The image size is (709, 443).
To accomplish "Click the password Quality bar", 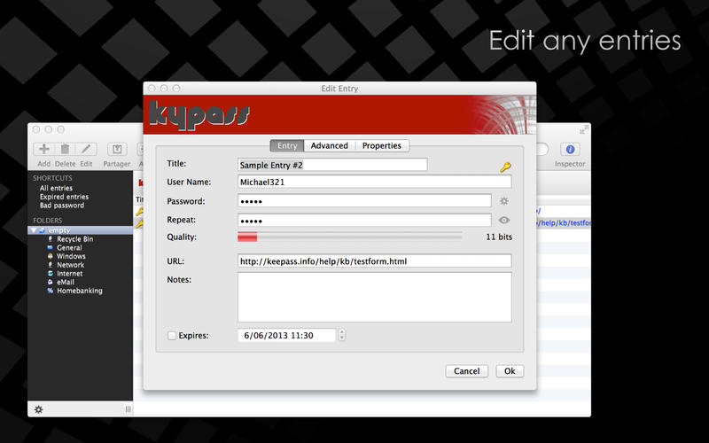I will (349, 237).
